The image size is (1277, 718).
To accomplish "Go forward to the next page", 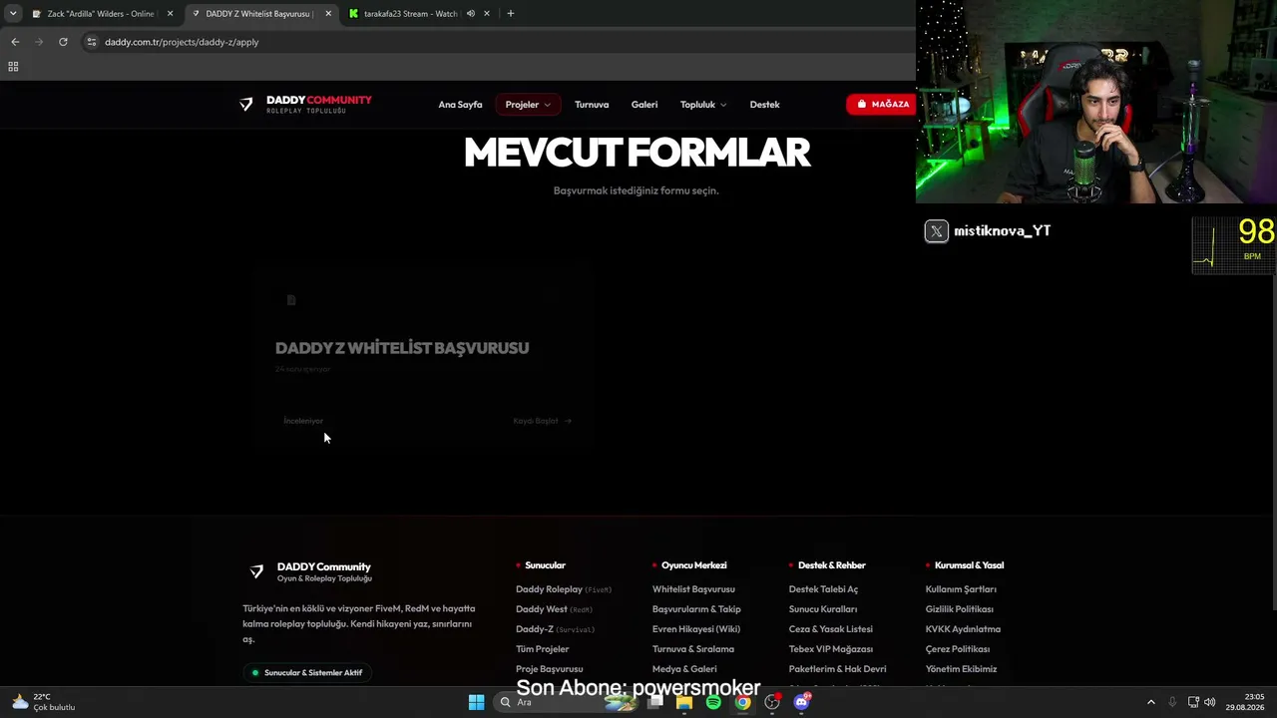I will pos(39,42).
